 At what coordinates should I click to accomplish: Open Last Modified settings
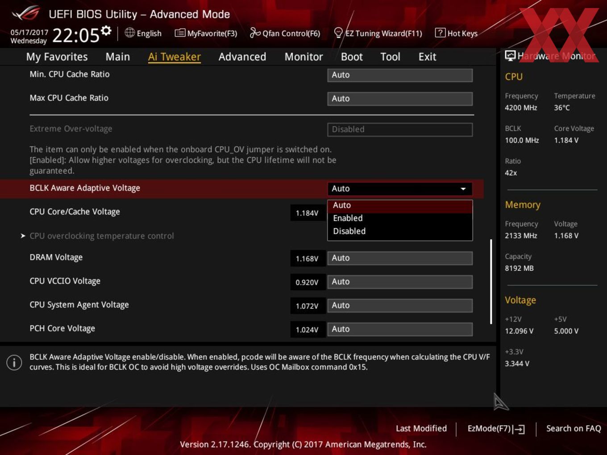coord(421,429)
